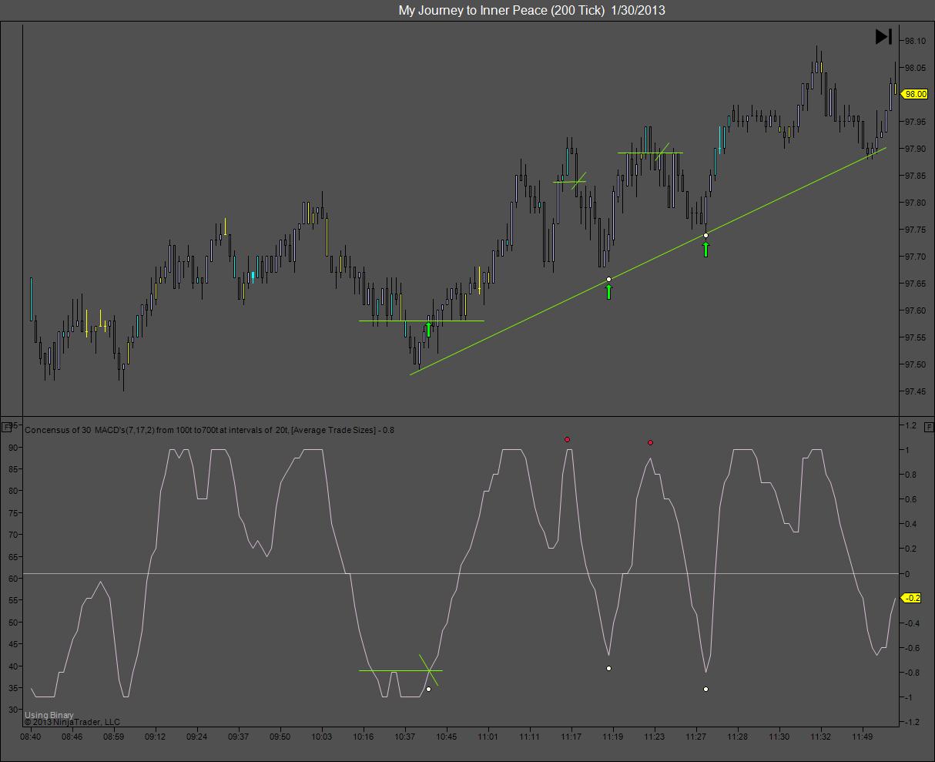Click the yellow 98.00 current price marker
The image size is (935, 762).
point(914,94)
